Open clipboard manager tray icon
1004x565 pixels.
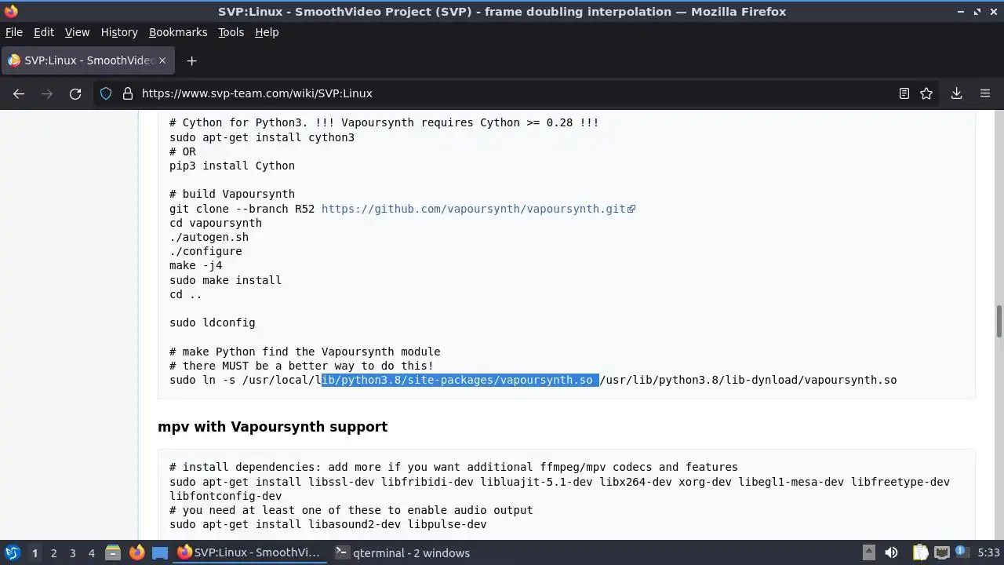point(920,553)
